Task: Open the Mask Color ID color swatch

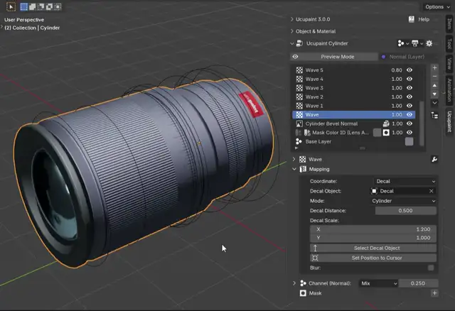Action: pos(377,133)
